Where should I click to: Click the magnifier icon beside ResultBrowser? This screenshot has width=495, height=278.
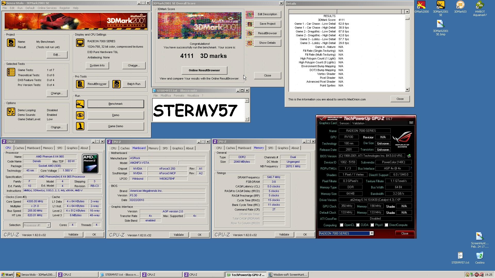pos(80,84)
